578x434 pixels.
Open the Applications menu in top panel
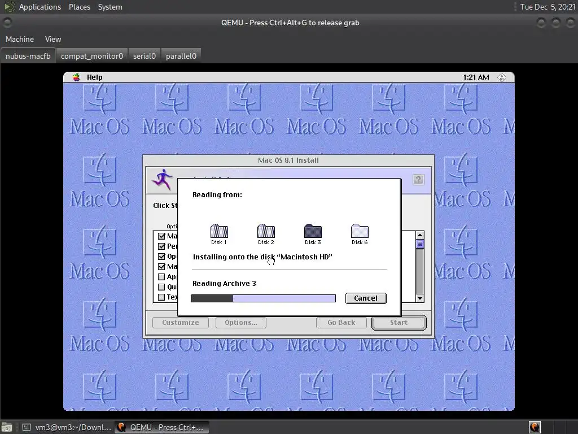[x=40, y=7]
